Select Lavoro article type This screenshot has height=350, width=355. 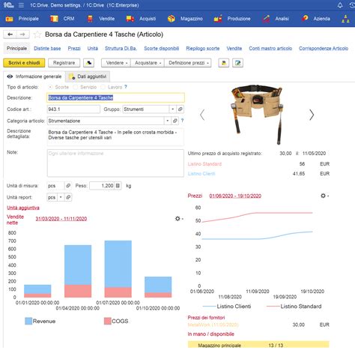(x=103, y=87)
